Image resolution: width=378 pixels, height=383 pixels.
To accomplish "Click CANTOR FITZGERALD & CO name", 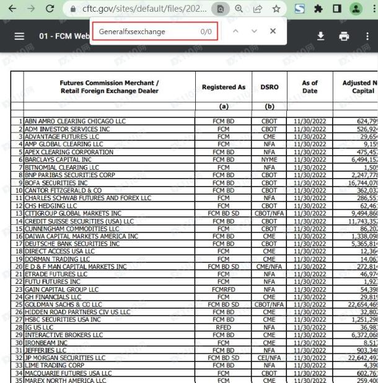I will point(63,190).
